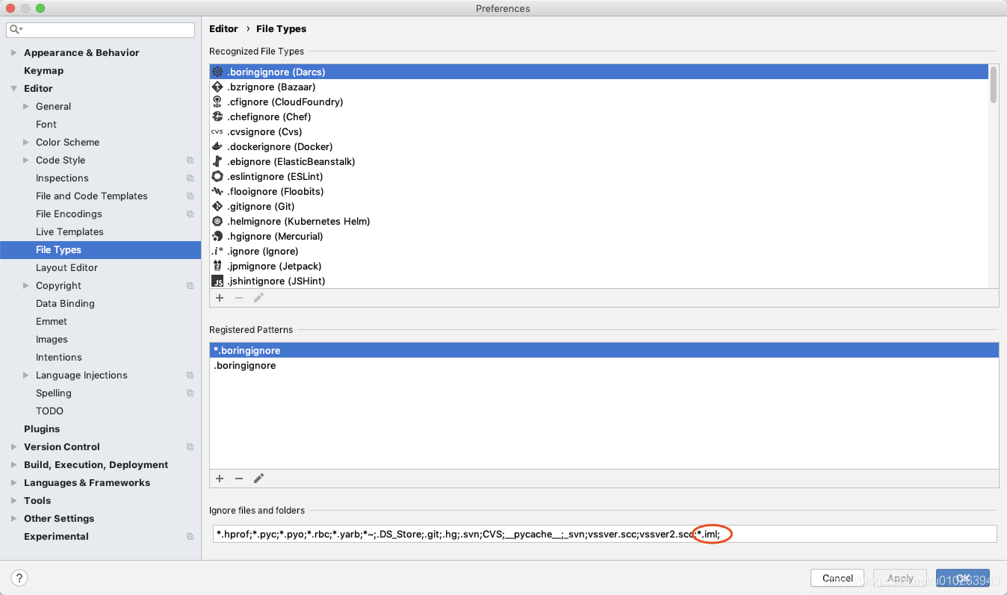Edit the selected registered pattern
The height and width of the screenshot is (595, 1007).
(258, 479)
